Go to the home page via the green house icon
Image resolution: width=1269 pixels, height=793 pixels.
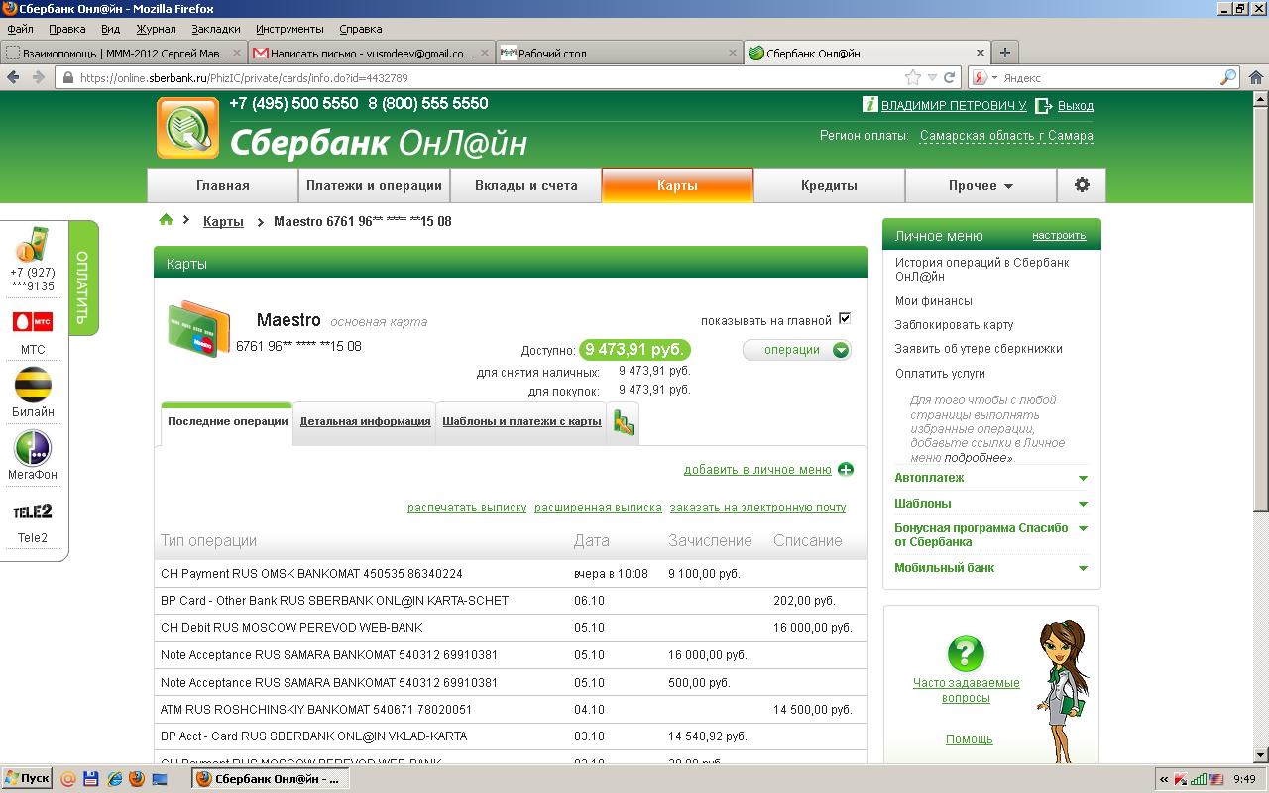coord(166,220)
